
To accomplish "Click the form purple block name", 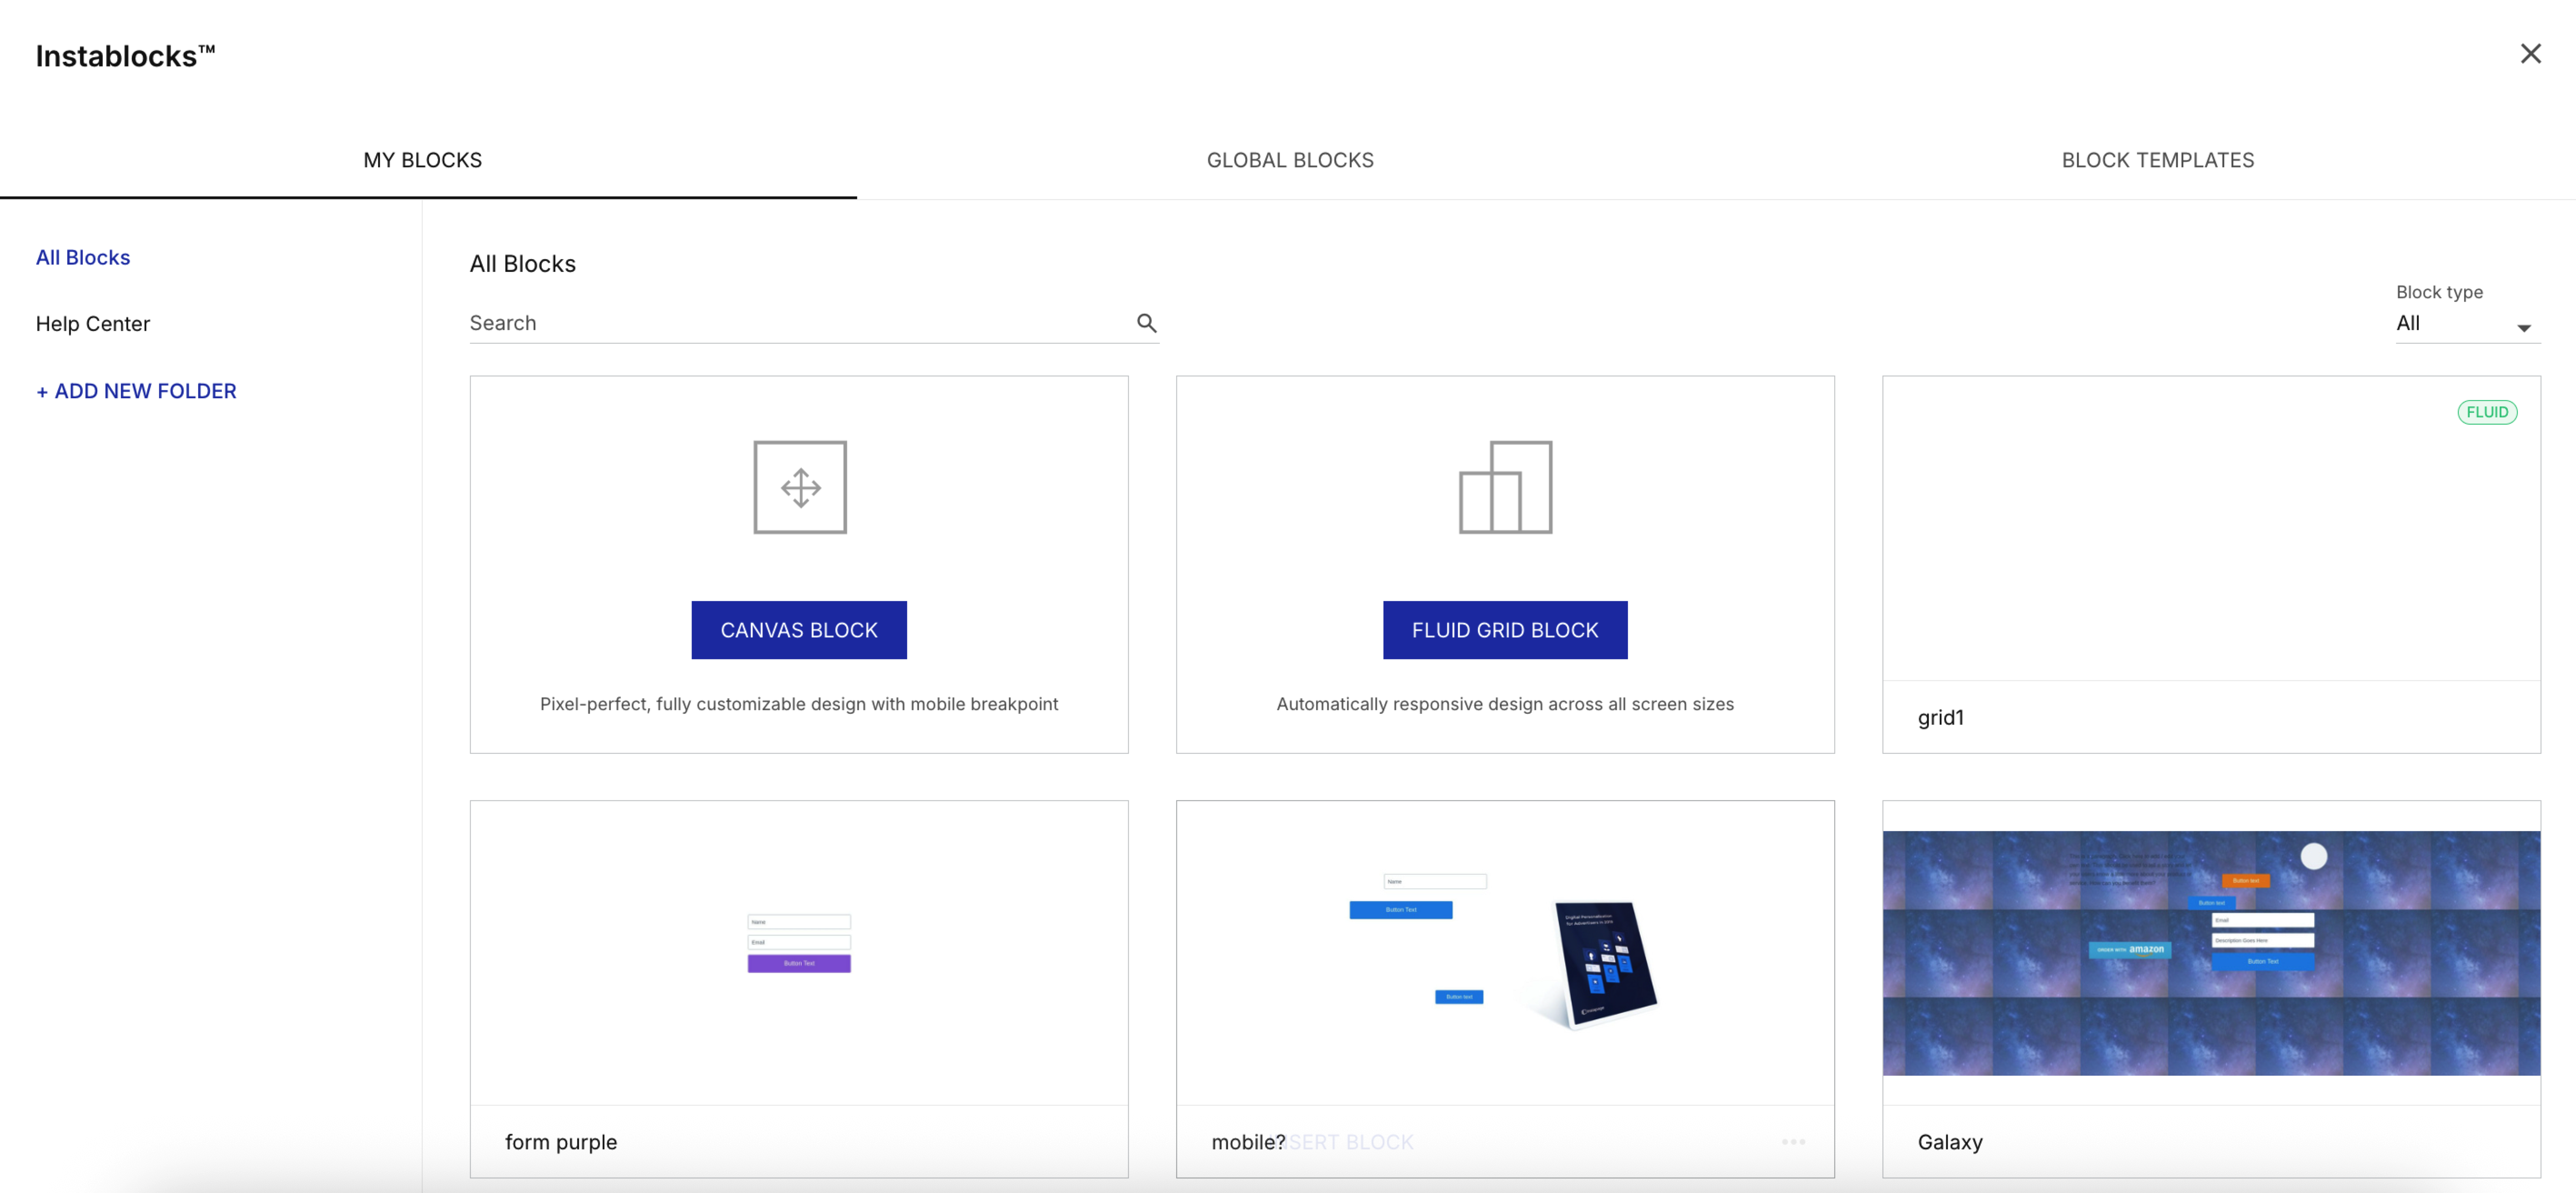I will (561, 1142).
